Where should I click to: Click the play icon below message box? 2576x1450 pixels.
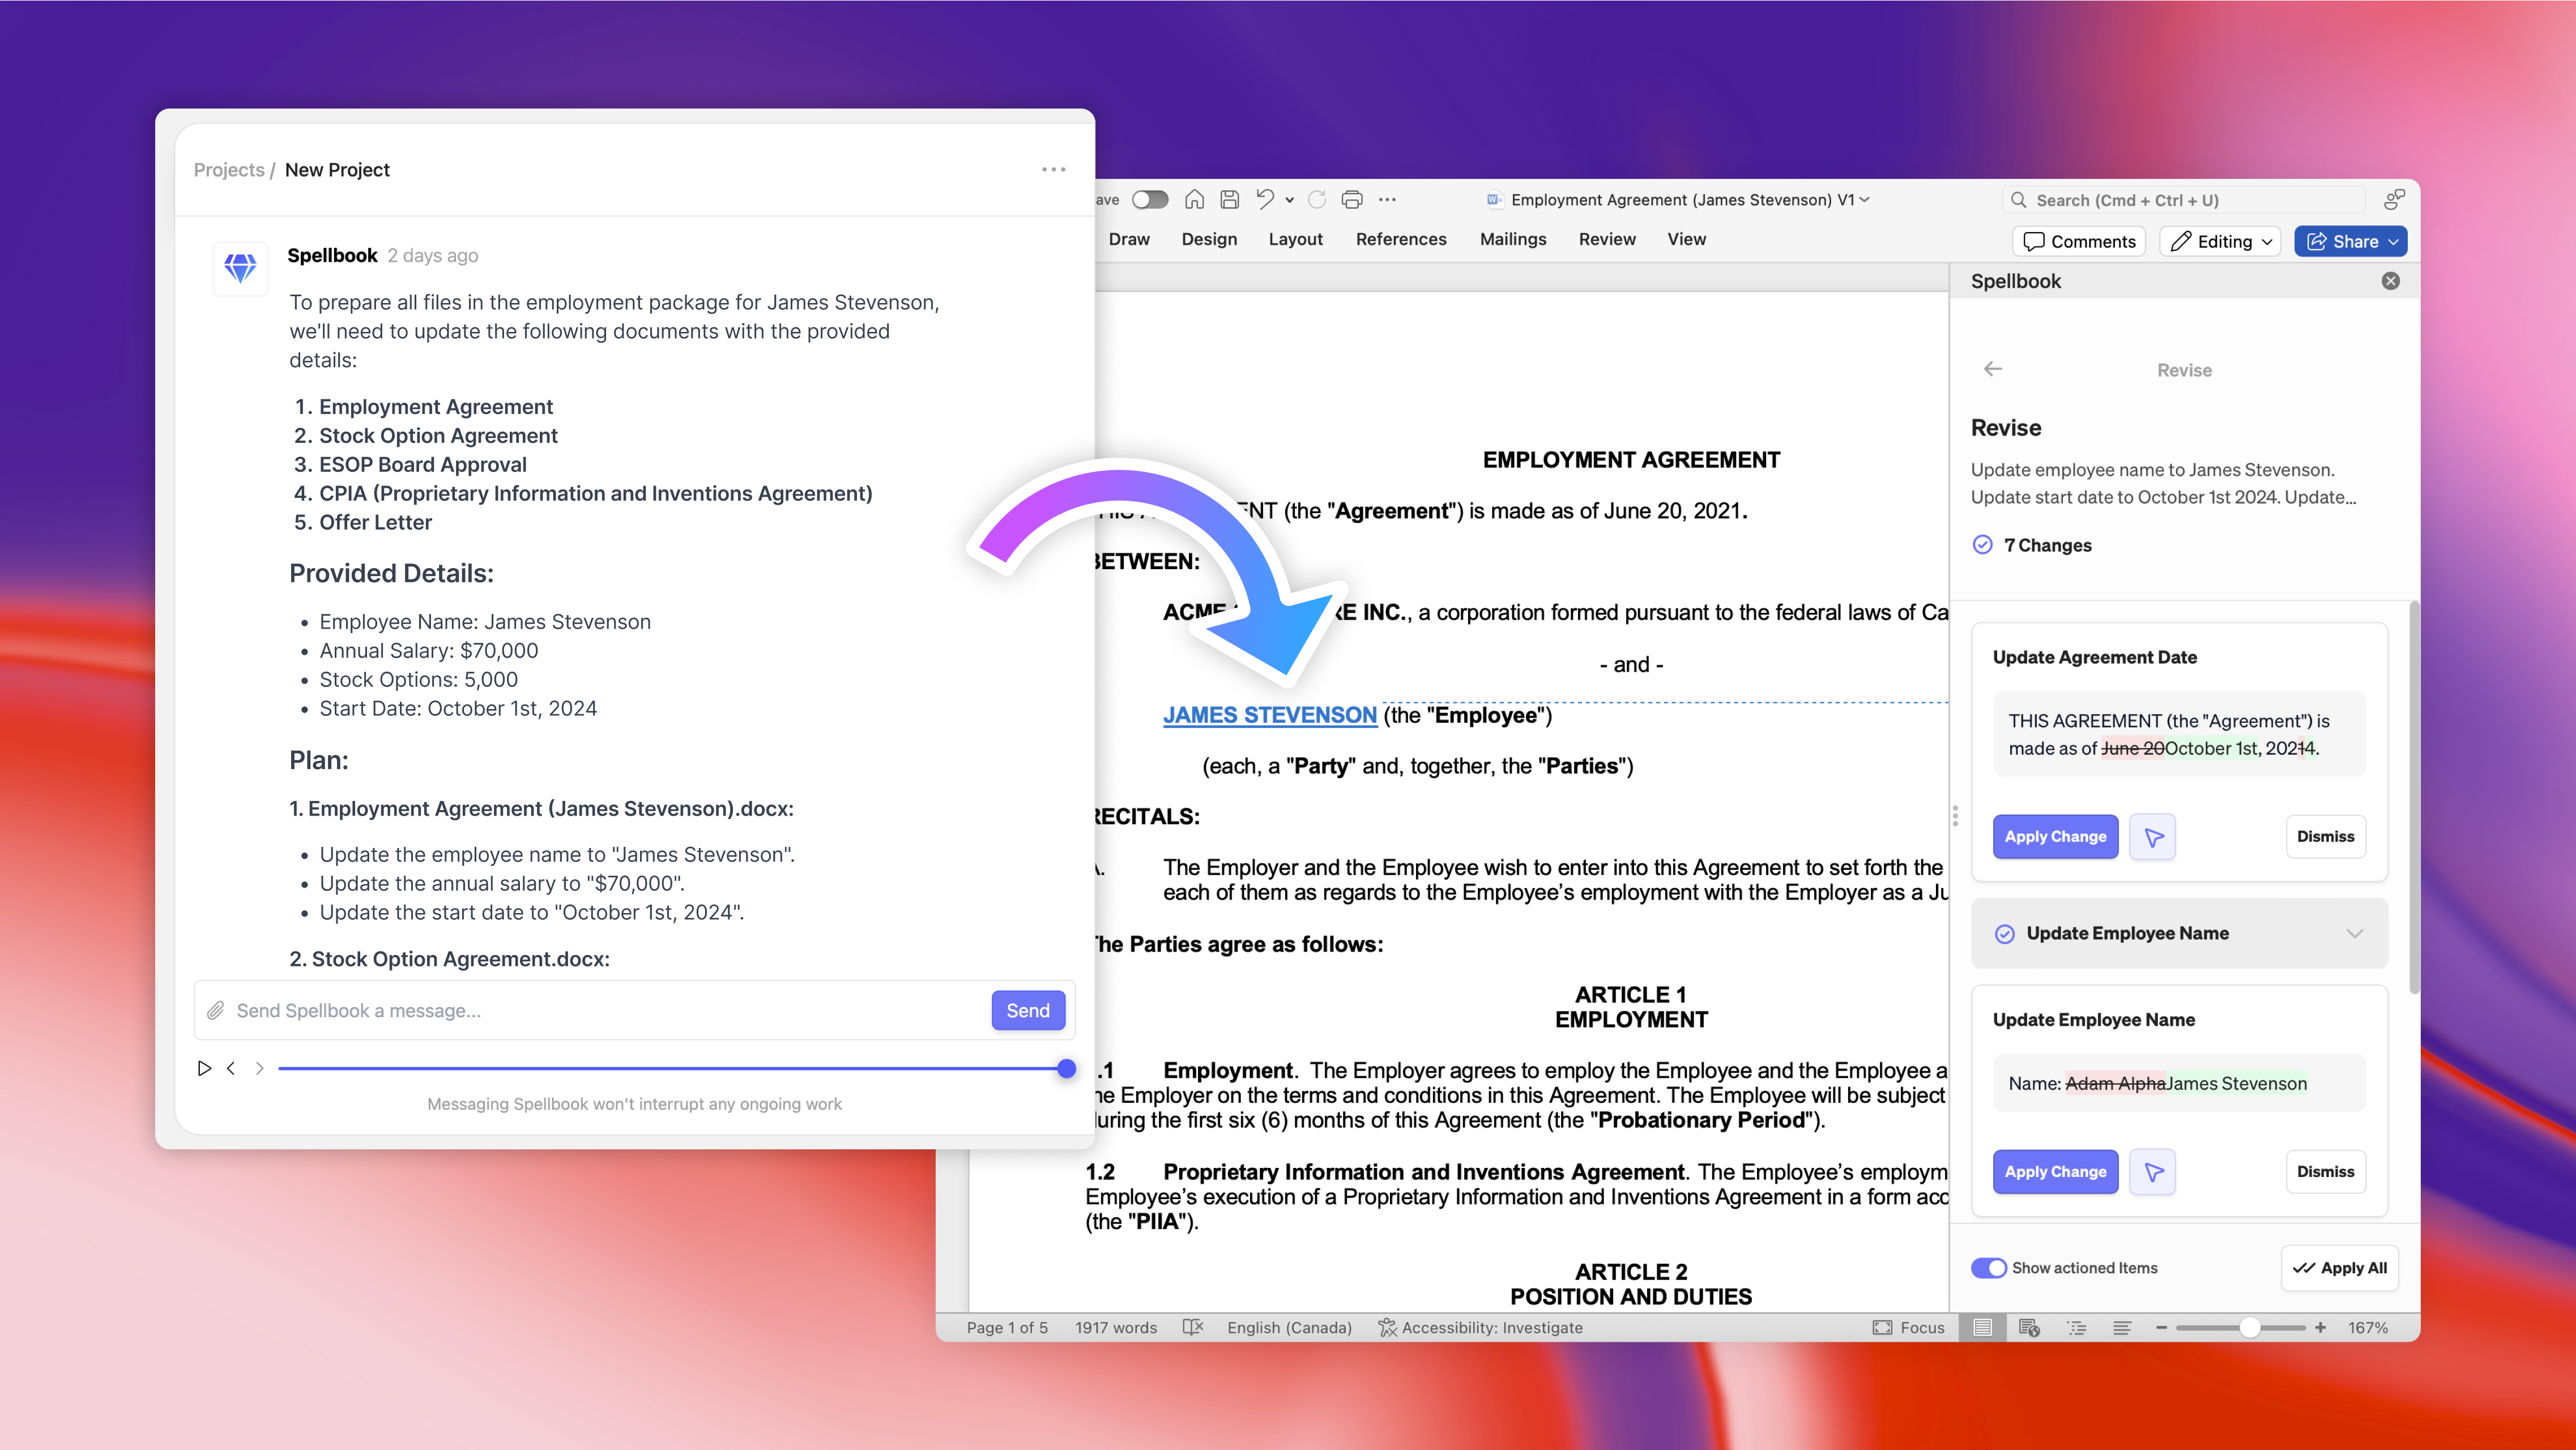point(204,1068)
